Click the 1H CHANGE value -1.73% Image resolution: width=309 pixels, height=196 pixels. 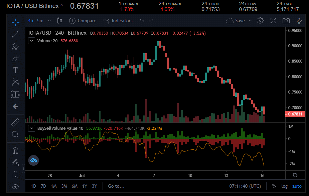(x=126, y=9)
